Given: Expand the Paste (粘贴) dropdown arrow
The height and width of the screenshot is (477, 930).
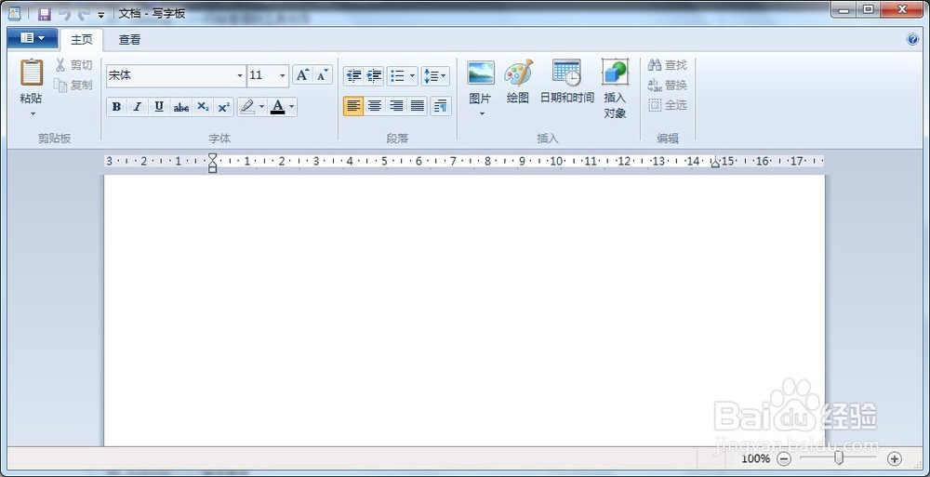Looking at the screenshot, I should point(33,113).
